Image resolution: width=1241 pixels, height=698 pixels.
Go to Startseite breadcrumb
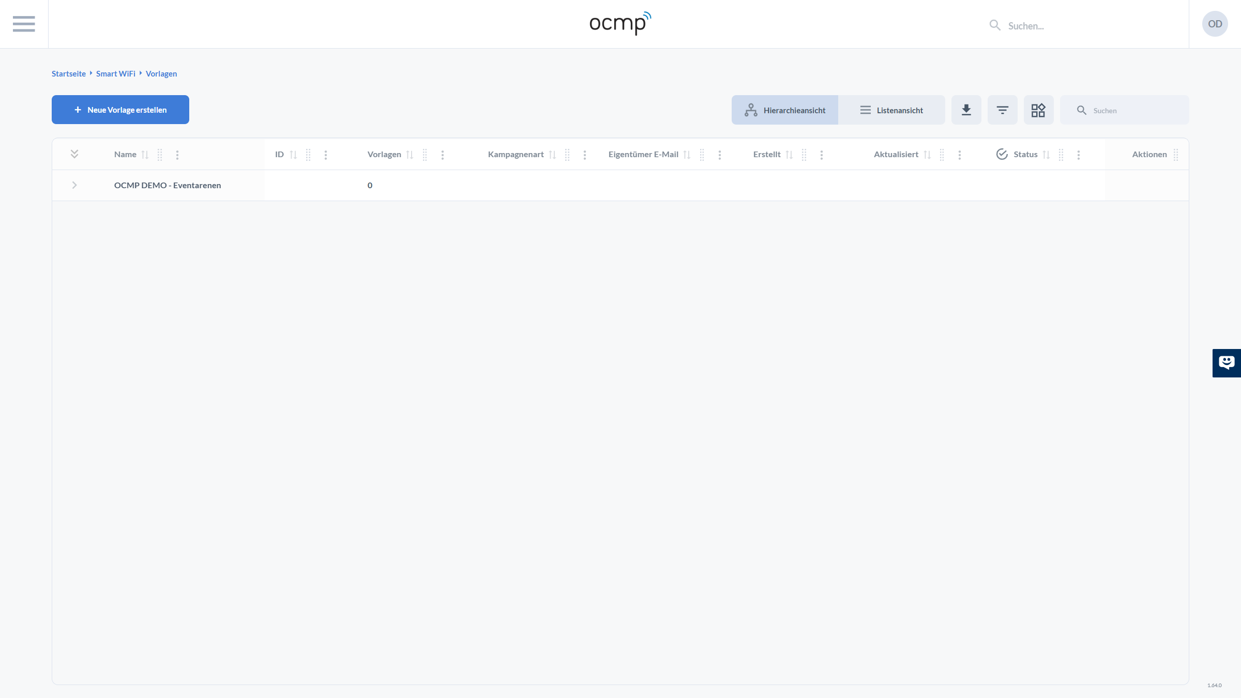pyautogui.click(x=69, y=73)
